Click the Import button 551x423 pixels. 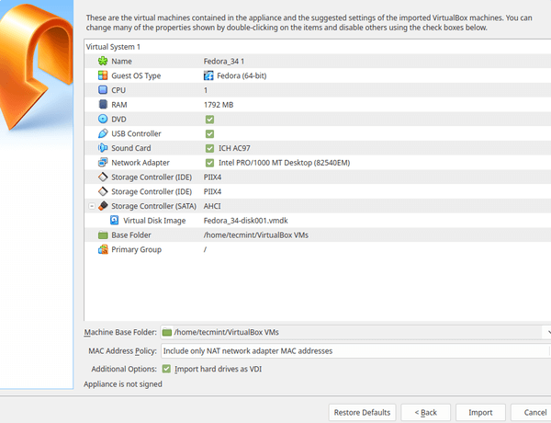(x=480, y=412)
